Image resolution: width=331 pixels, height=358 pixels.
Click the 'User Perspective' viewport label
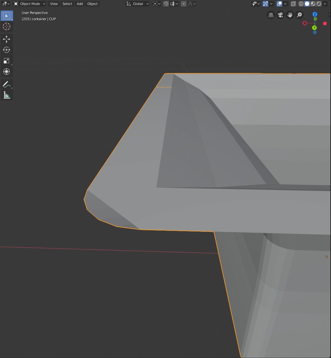click(x=35, y=13)
